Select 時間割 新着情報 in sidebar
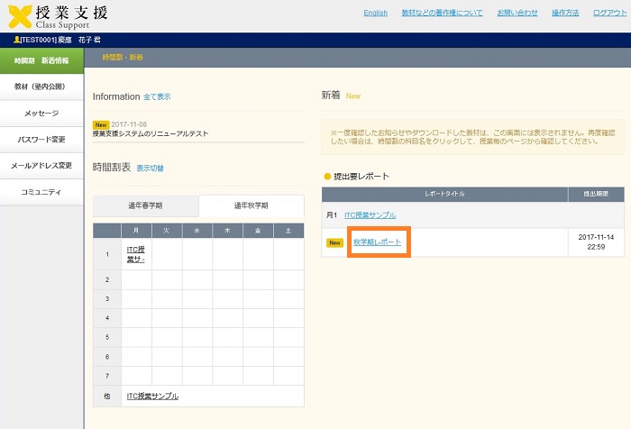Image resolution: width=631 pixels, height=429 pixels. tap(41, 60)
